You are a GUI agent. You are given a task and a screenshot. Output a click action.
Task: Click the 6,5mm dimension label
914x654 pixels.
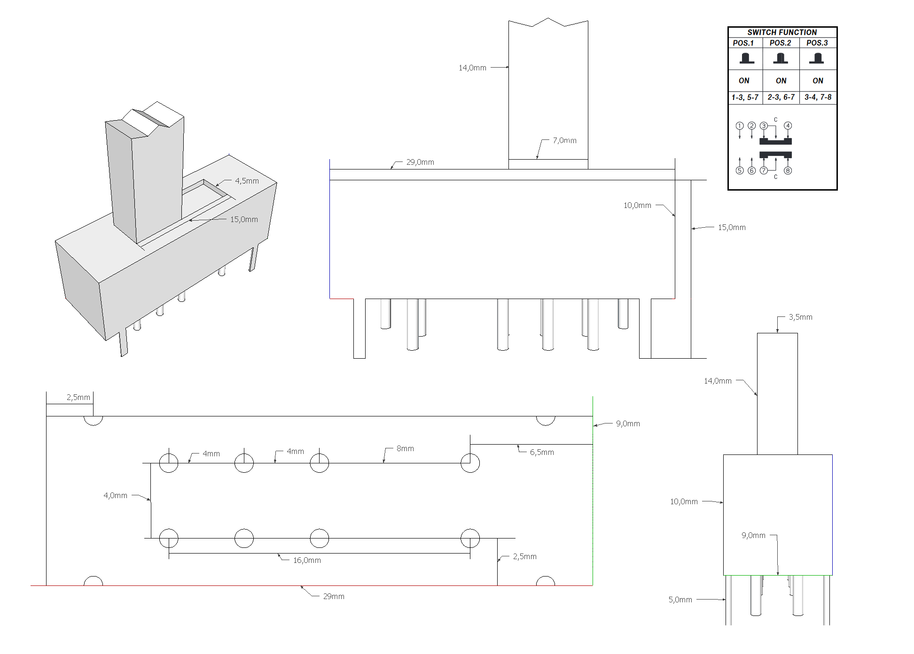[542, 452]
